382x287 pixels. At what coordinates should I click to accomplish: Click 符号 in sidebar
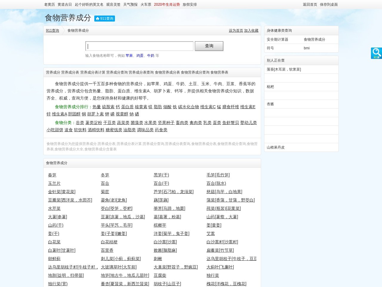(270, 48)
